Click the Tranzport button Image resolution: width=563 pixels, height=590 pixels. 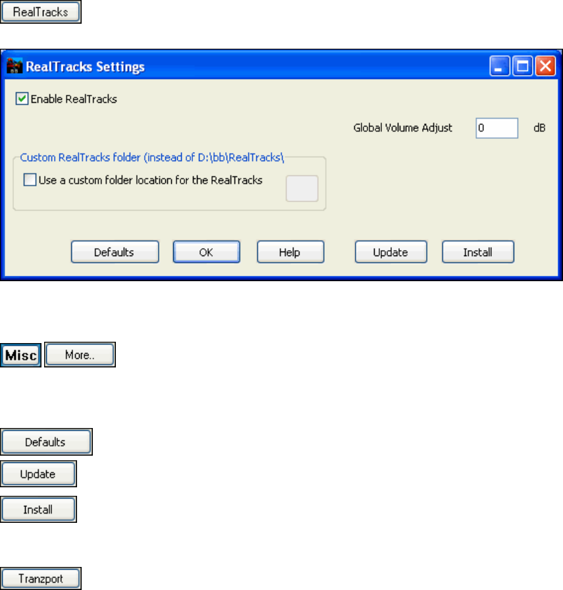click(41, 578)
